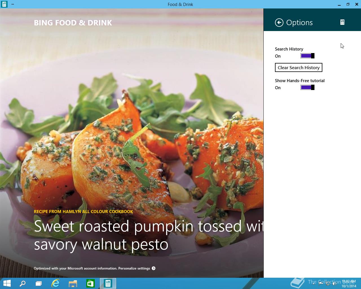Open the Windows Start button
Image resolution: width=361 pixels, height=289 pixels.
pyautogui.click(x=7, y=283)
